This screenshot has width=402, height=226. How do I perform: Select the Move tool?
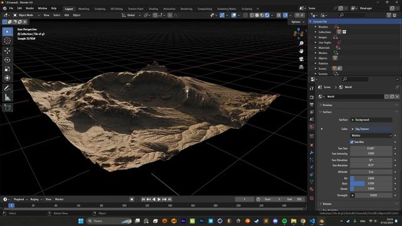point(8,51)
